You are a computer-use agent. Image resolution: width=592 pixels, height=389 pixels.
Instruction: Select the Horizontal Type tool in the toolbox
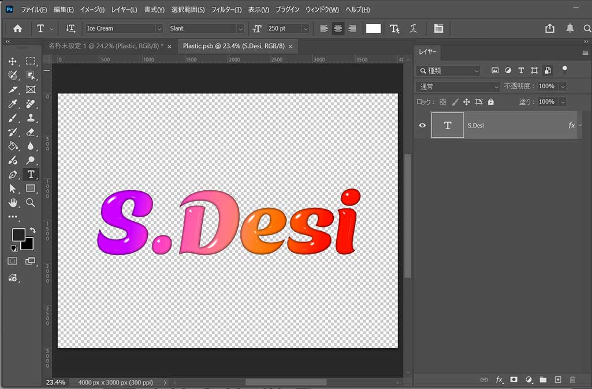(31, 174)
